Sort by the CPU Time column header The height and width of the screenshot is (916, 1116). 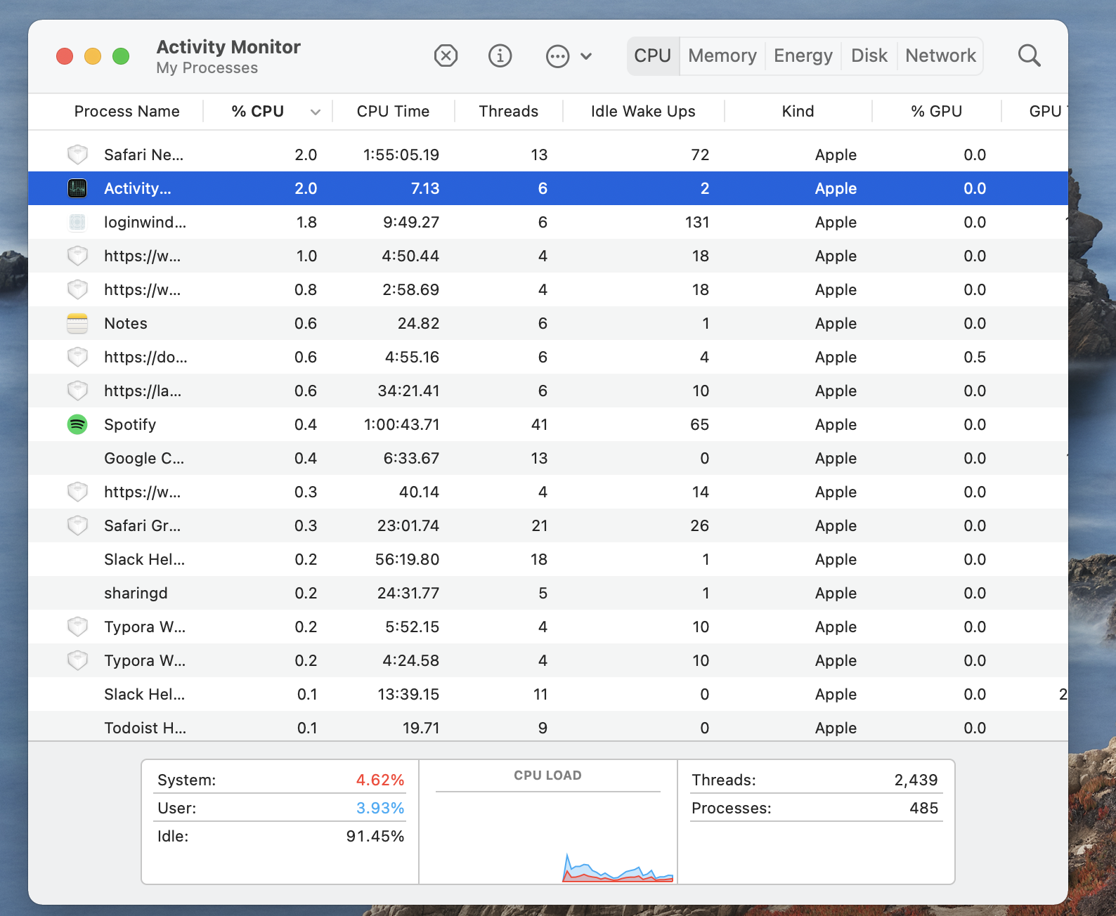tap(393, 111)
